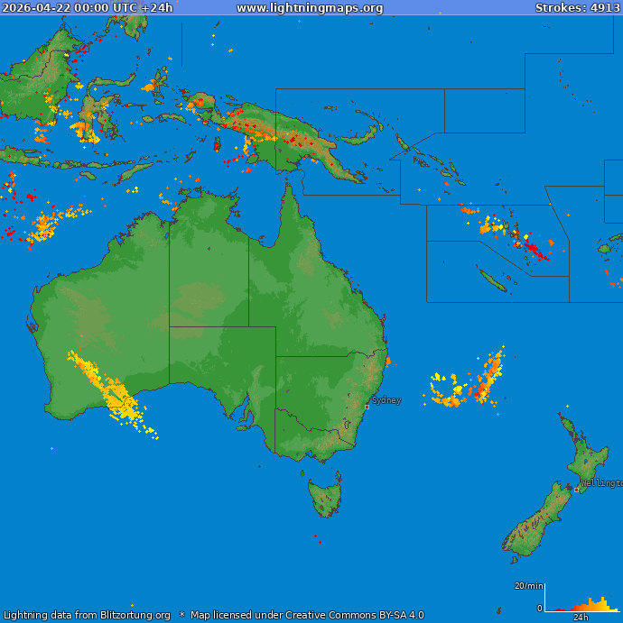Click the island of Tasmania
Viewport: 623px width, 623px height.
click(325, 498)
